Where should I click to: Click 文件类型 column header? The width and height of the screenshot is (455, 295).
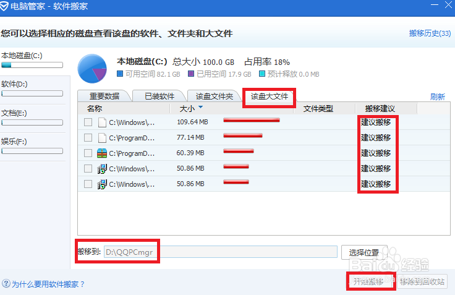[318, 109]
